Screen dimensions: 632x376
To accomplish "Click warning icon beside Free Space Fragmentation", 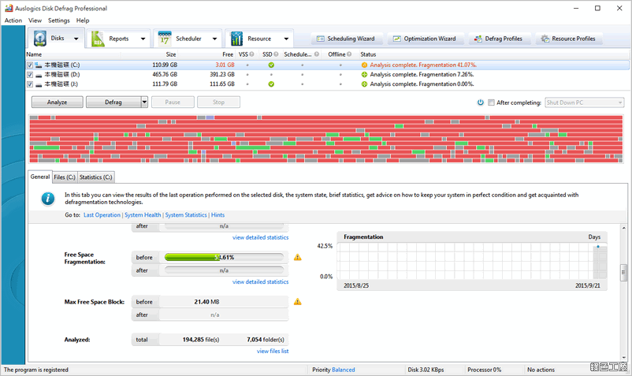I will pos(297,257).
